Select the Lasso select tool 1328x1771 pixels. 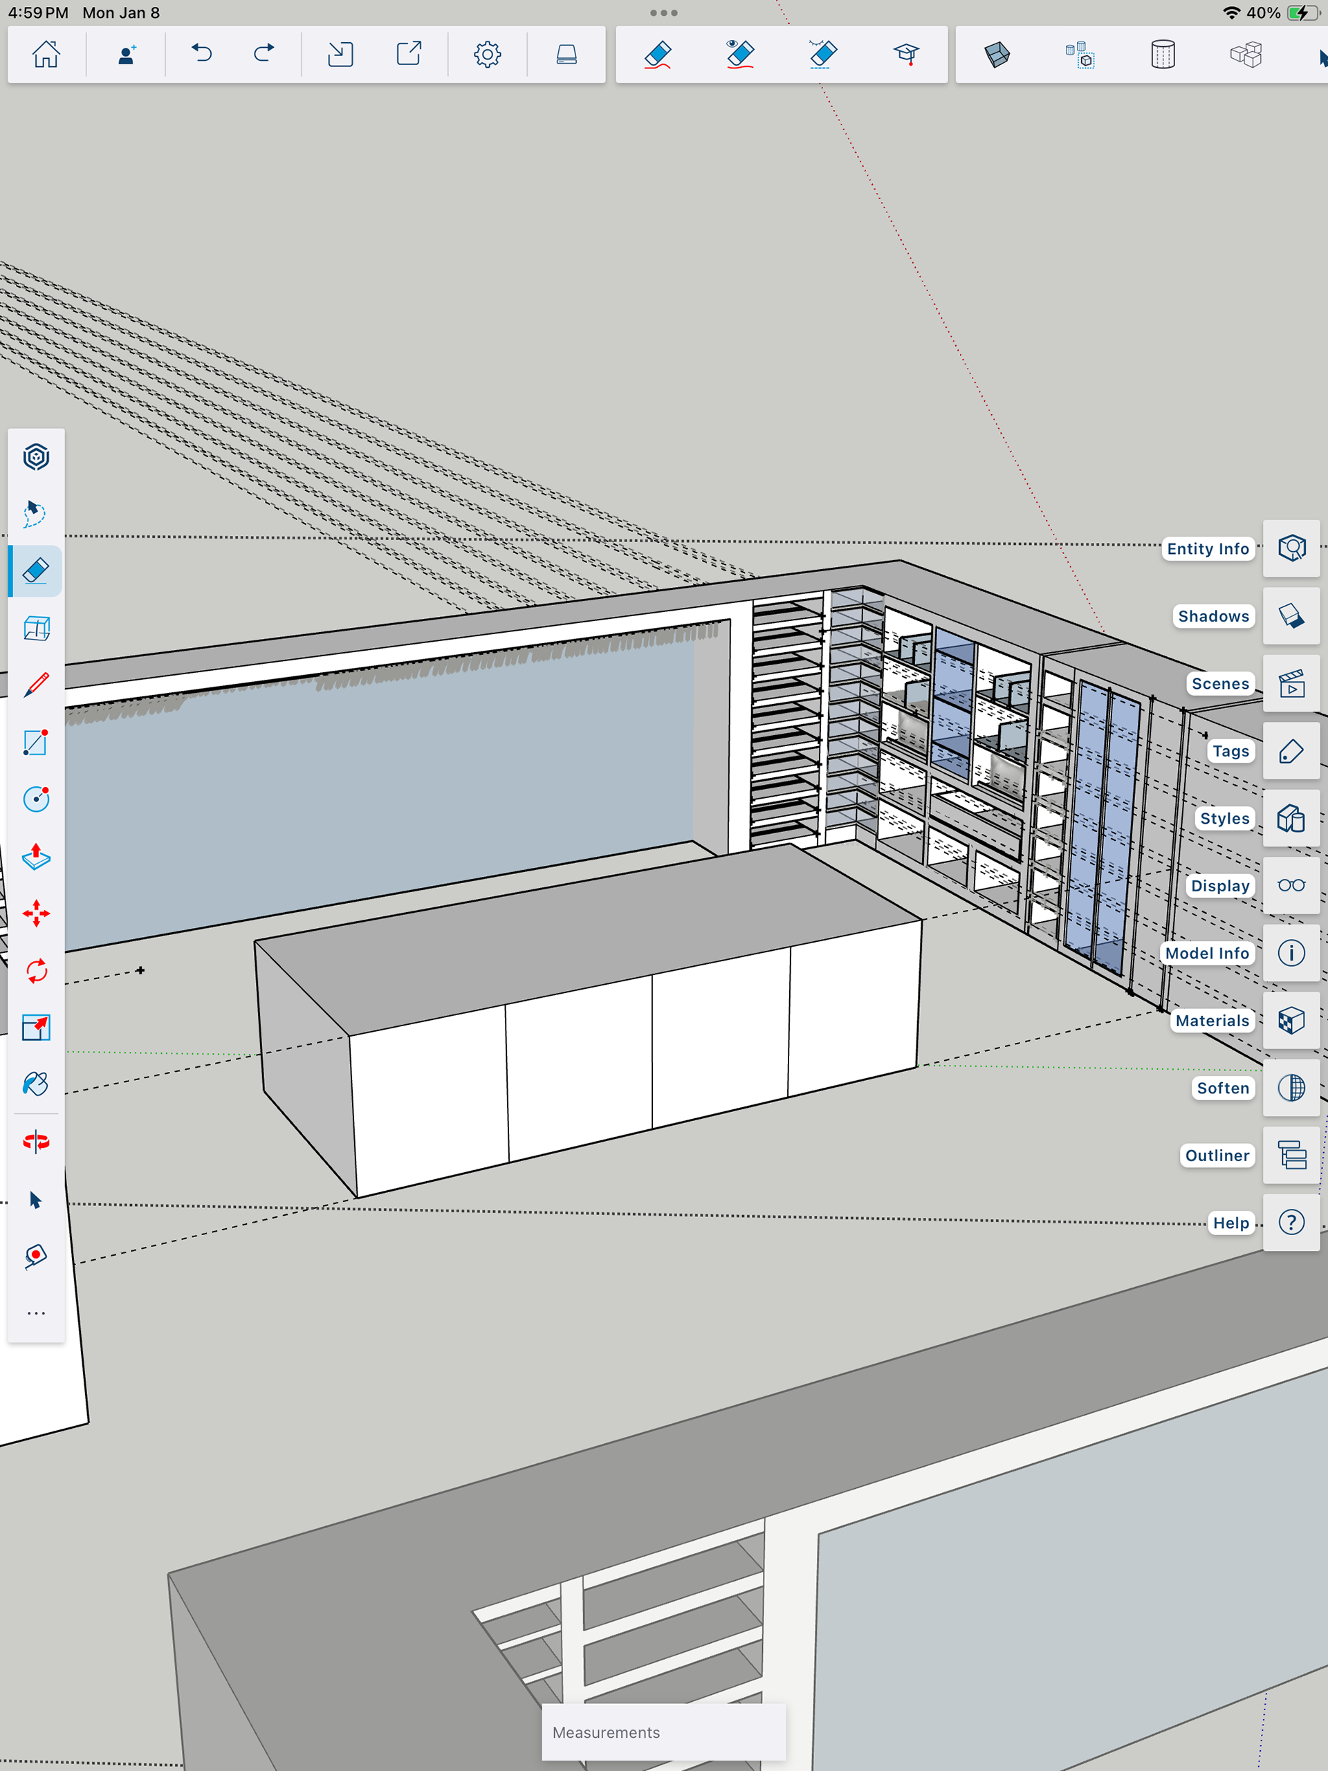pyautogui.click(x=36, y=514)
